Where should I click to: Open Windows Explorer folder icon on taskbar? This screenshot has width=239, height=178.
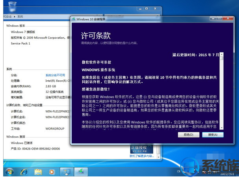(x=38, y=172)
